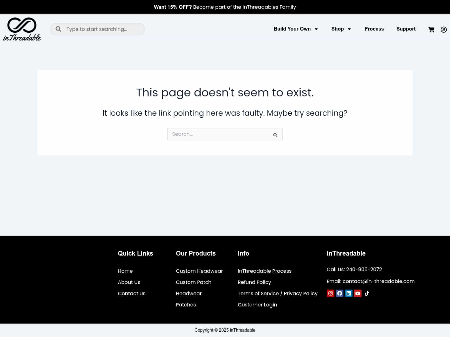
Task: Select the Support menu item
Action: (x=406, y=29)
